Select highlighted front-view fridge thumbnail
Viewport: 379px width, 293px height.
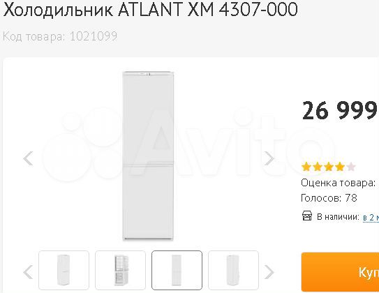click(x=177, y=270)
